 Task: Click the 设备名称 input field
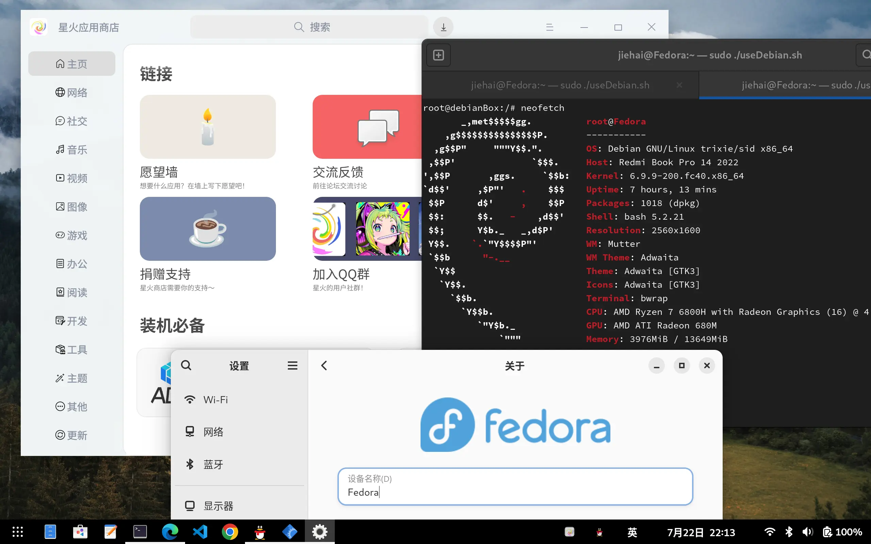[x=515, y=487]
